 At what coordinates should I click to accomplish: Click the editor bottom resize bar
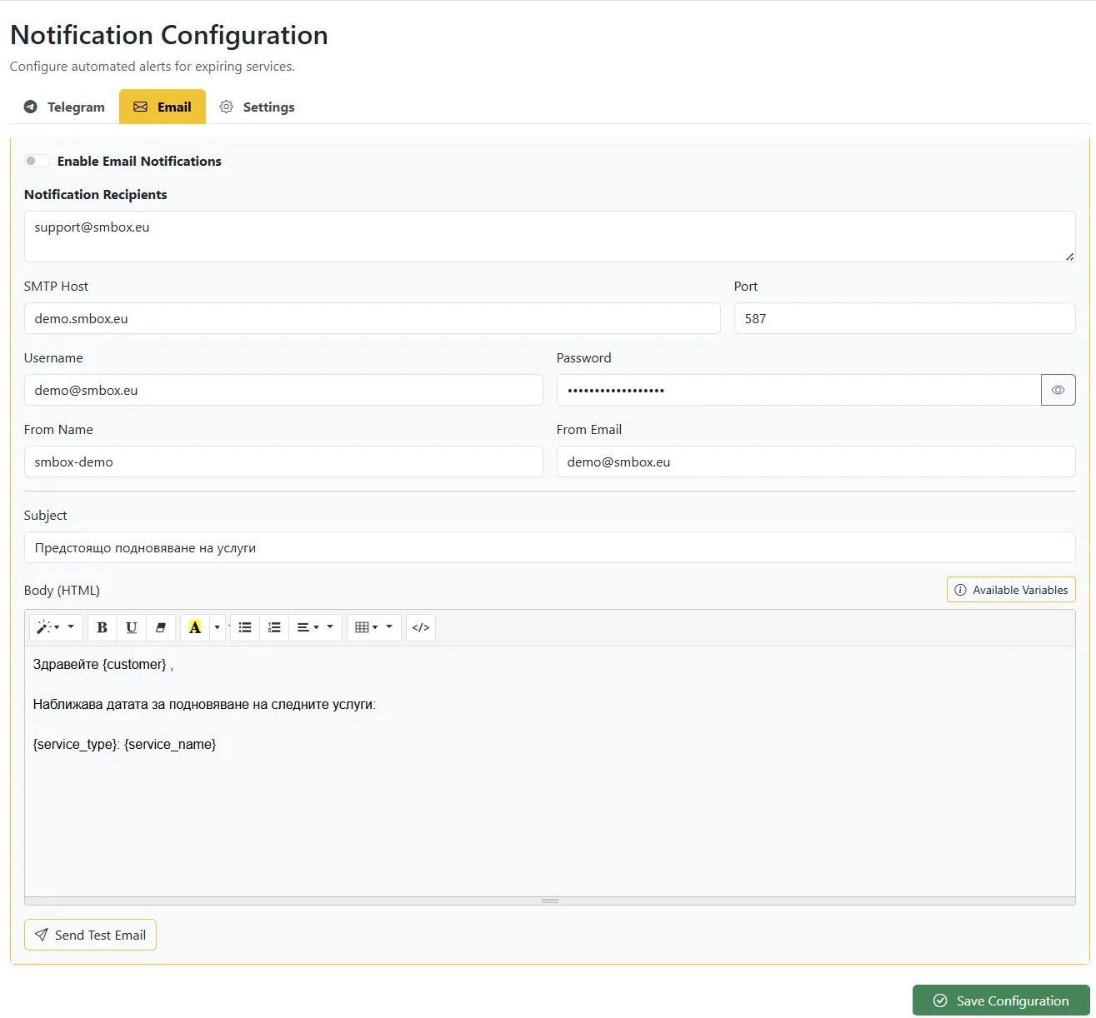[x=550, y=901]
